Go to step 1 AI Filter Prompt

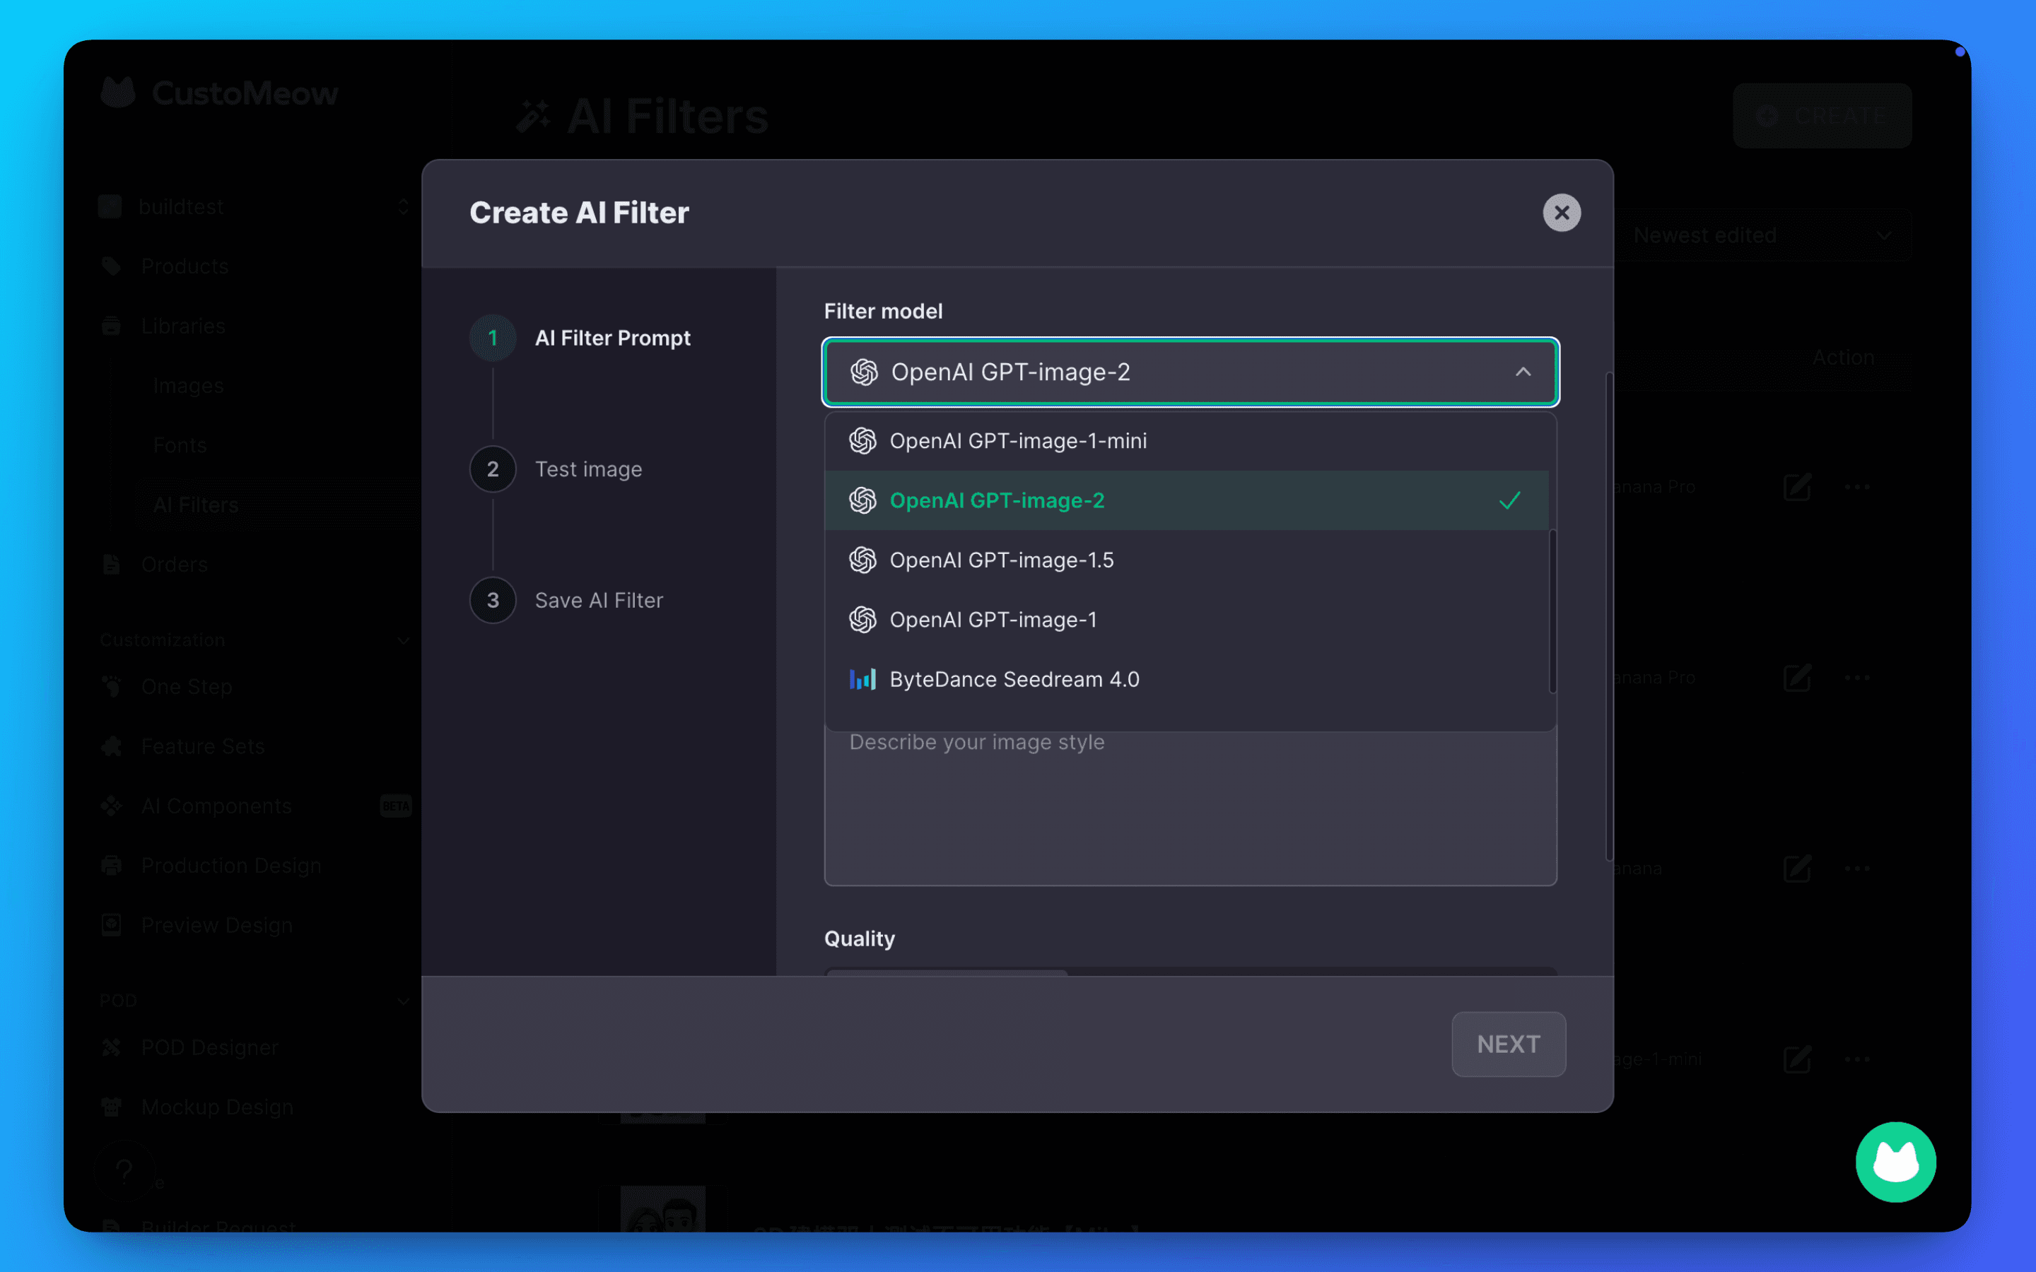coord(580,338)
